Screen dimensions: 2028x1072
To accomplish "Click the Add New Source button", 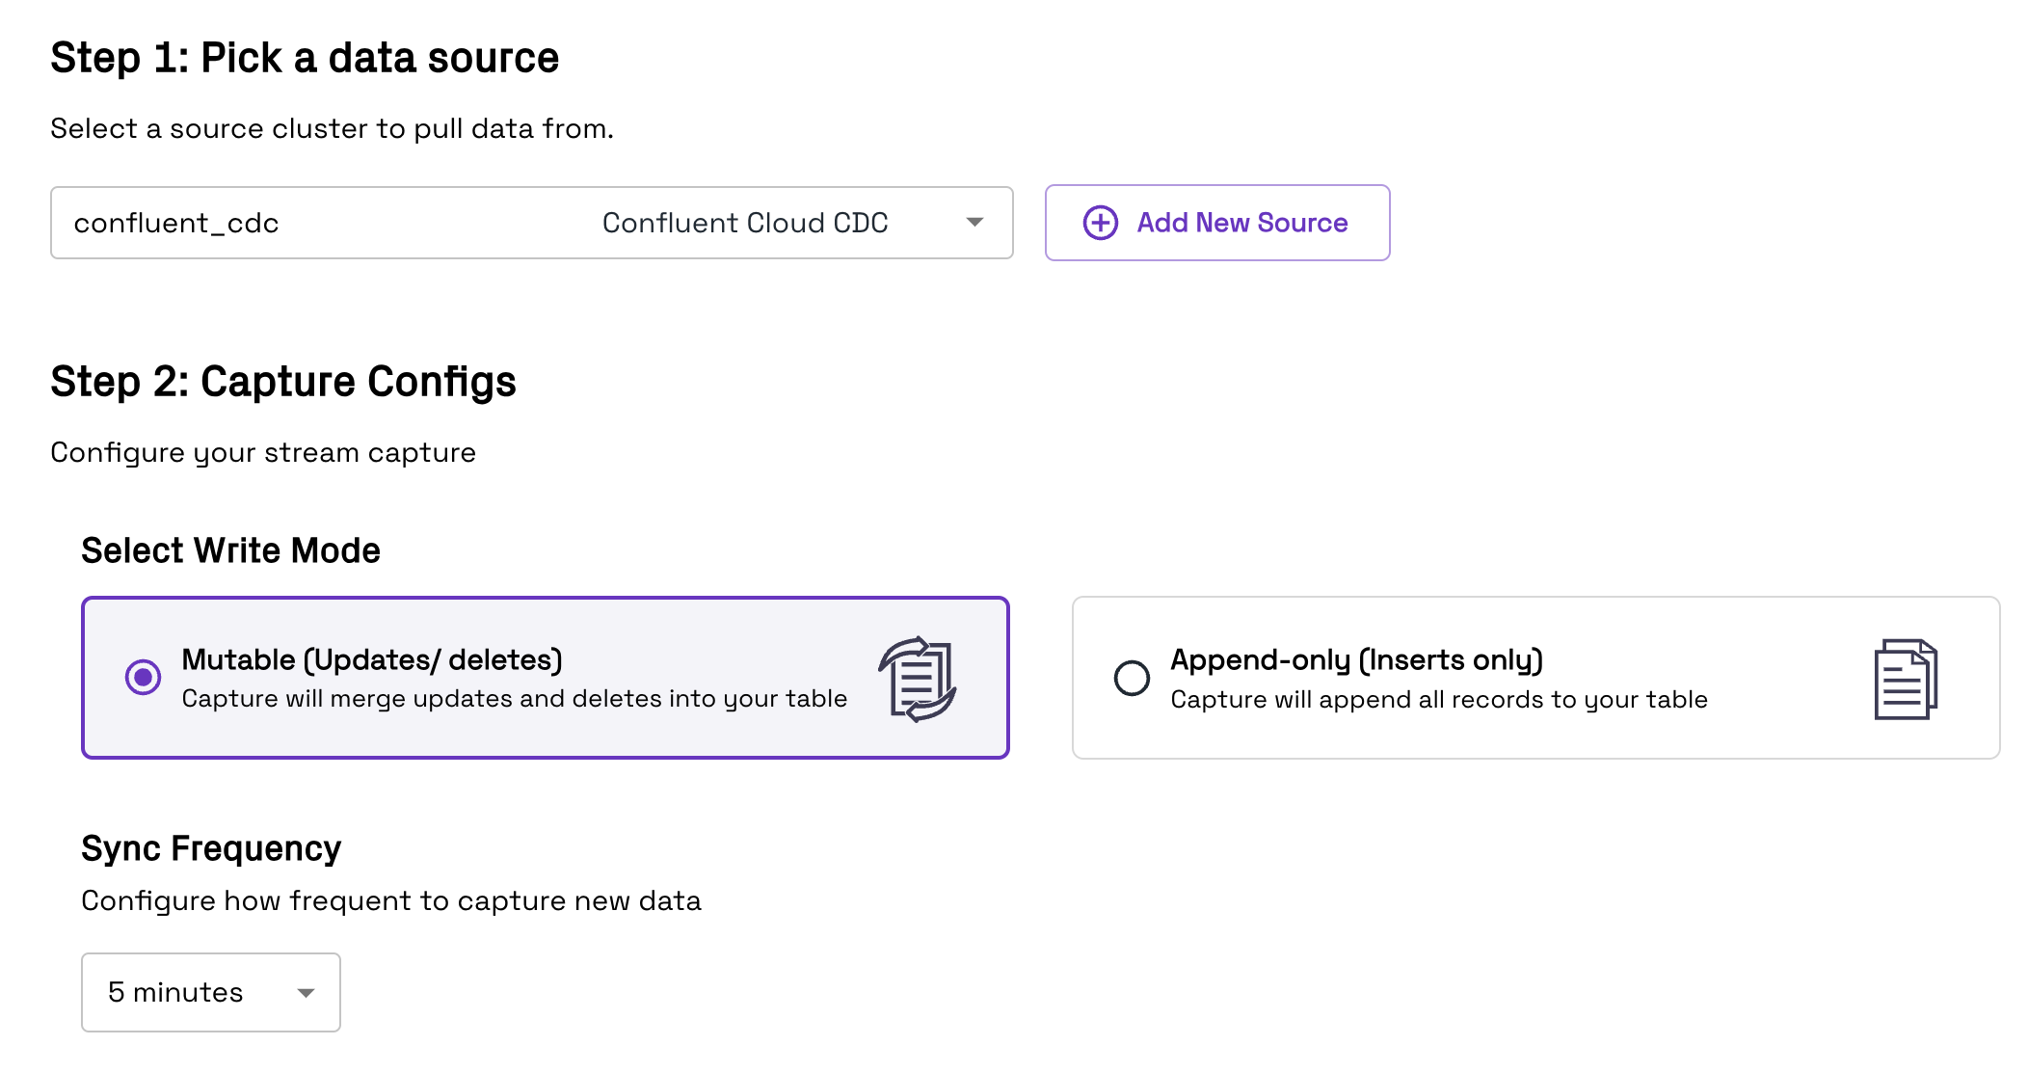I will pos(1217,223).
